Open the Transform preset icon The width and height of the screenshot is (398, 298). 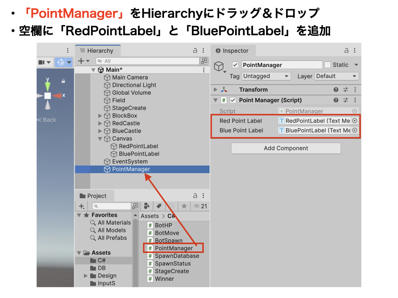pyautogui.click(x=346, y=90)
